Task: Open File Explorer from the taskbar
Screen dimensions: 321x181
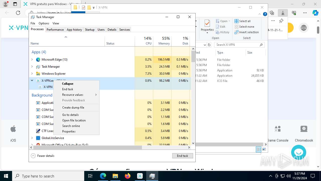Action: 115,176
